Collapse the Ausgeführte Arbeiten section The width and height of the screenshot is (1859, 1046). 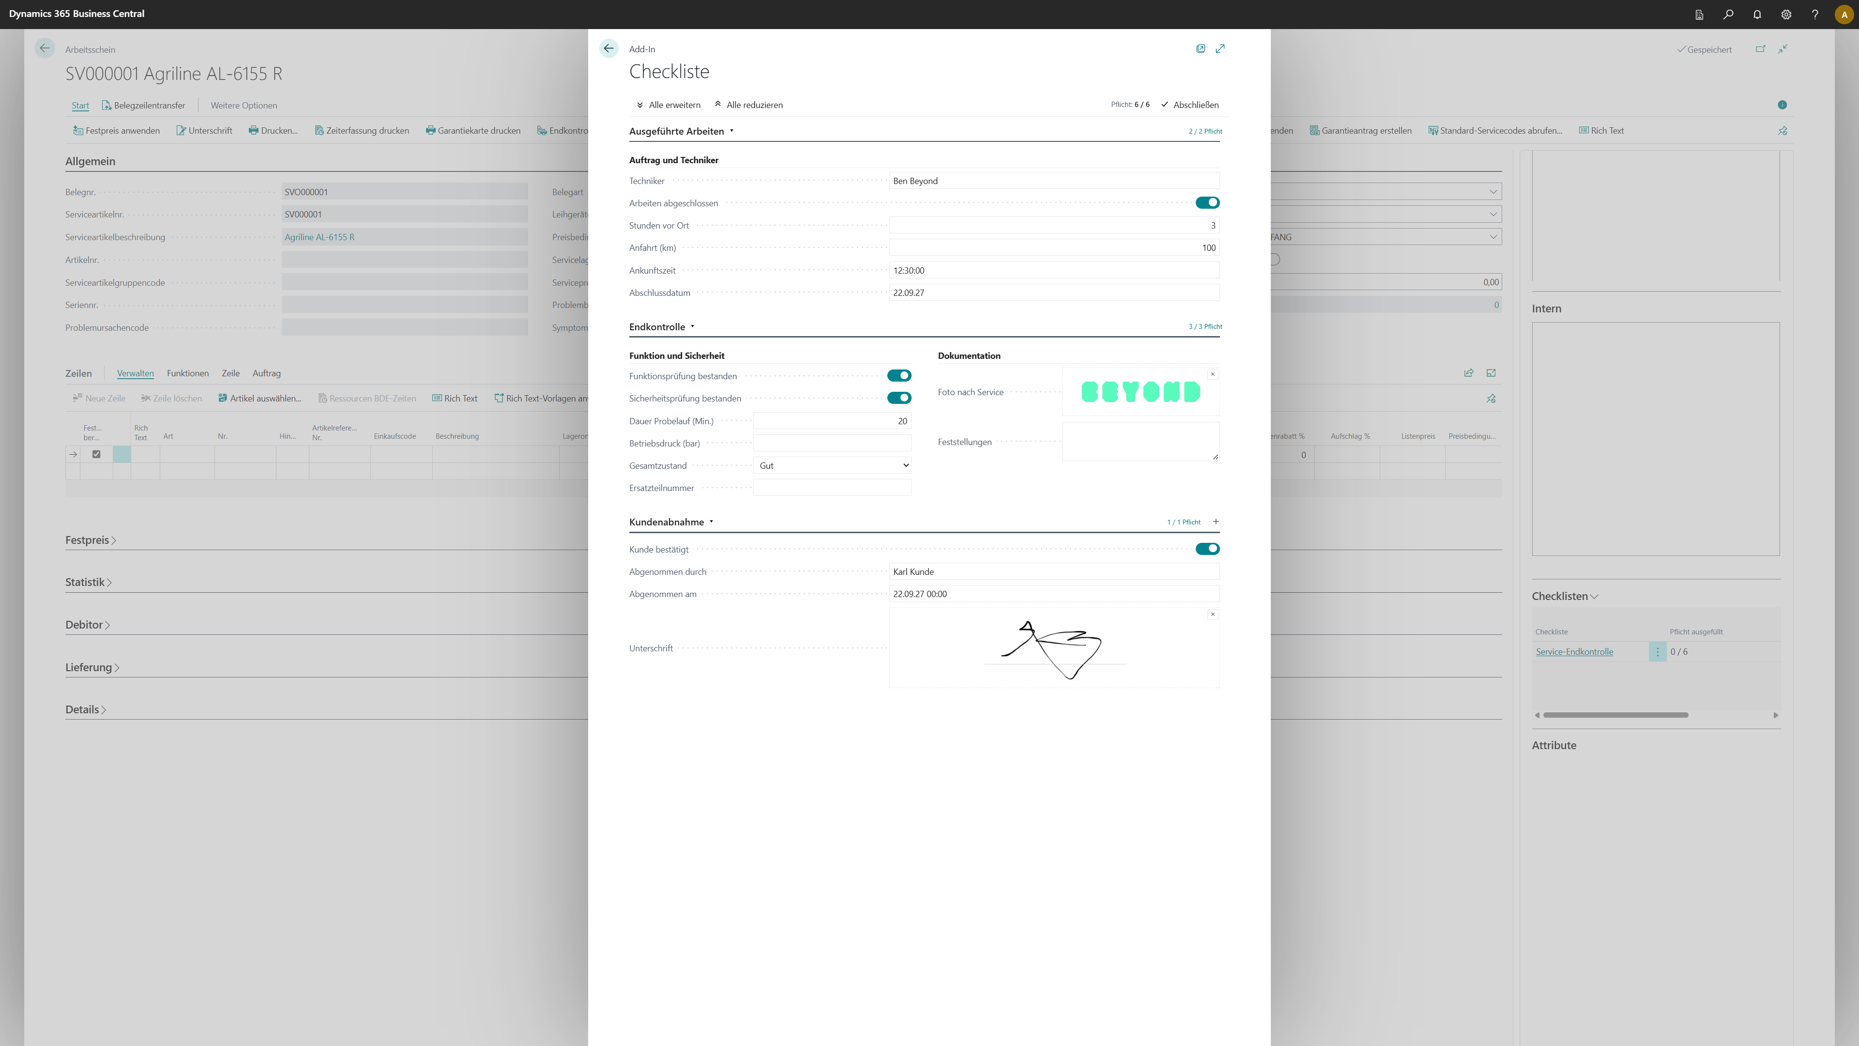(681, 131)
